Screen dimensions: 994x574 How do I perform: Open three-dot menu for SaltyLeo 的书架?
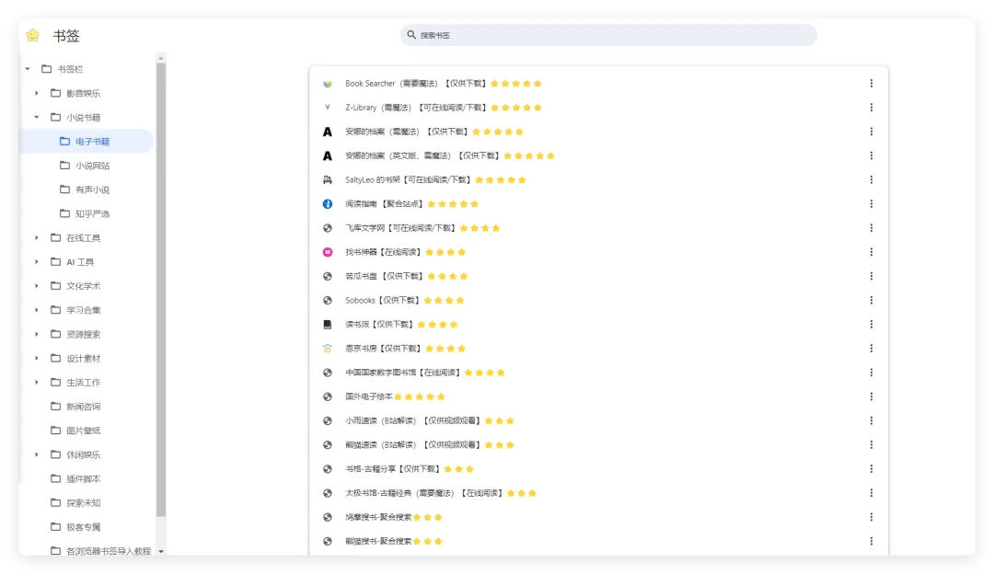click(871, 180)
